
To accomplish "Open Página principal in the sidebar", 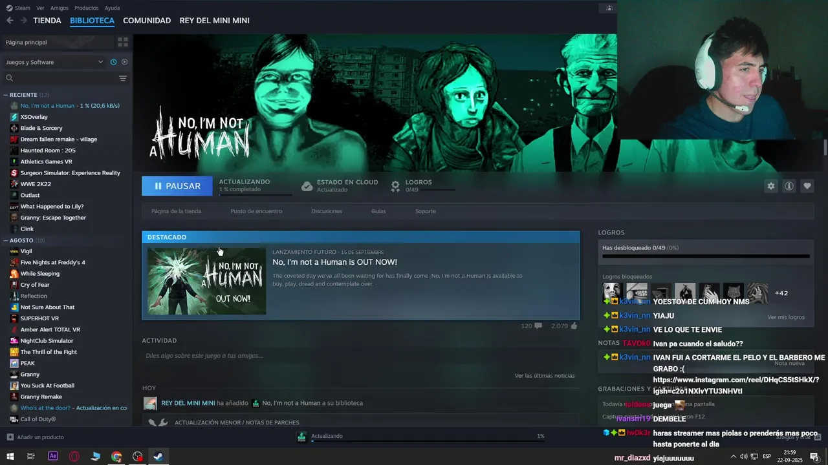I will point(58,42).
